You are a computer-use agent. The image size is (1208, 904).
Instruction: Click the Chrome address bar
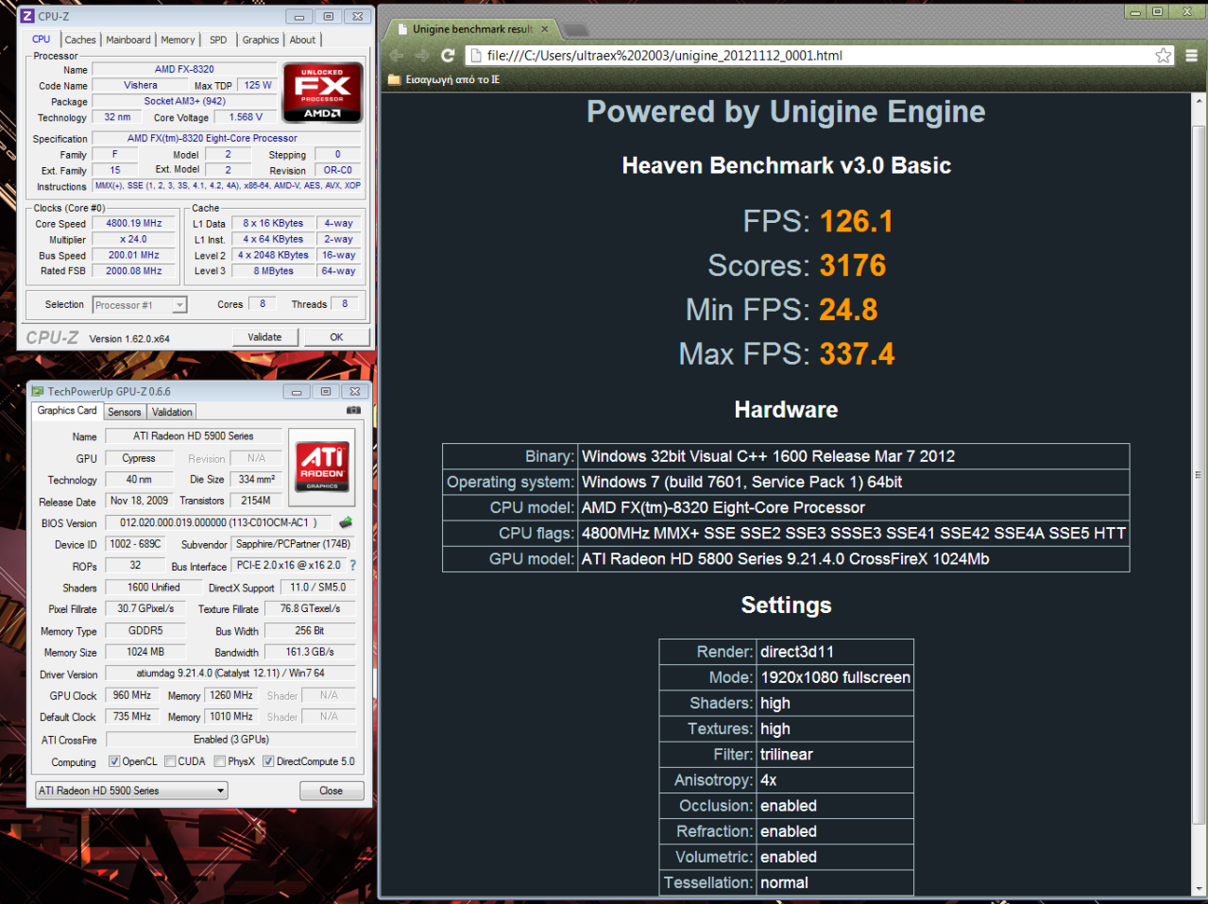point(819,56)
